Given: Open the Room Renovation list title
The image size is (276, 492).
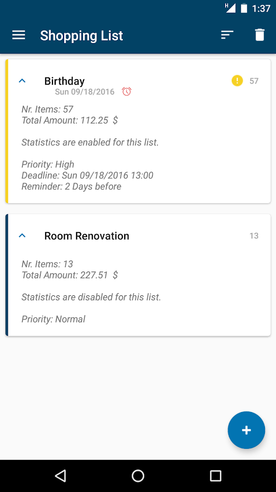Looking at the screenshot, I should pyautogui.click(x=87, y=236).
